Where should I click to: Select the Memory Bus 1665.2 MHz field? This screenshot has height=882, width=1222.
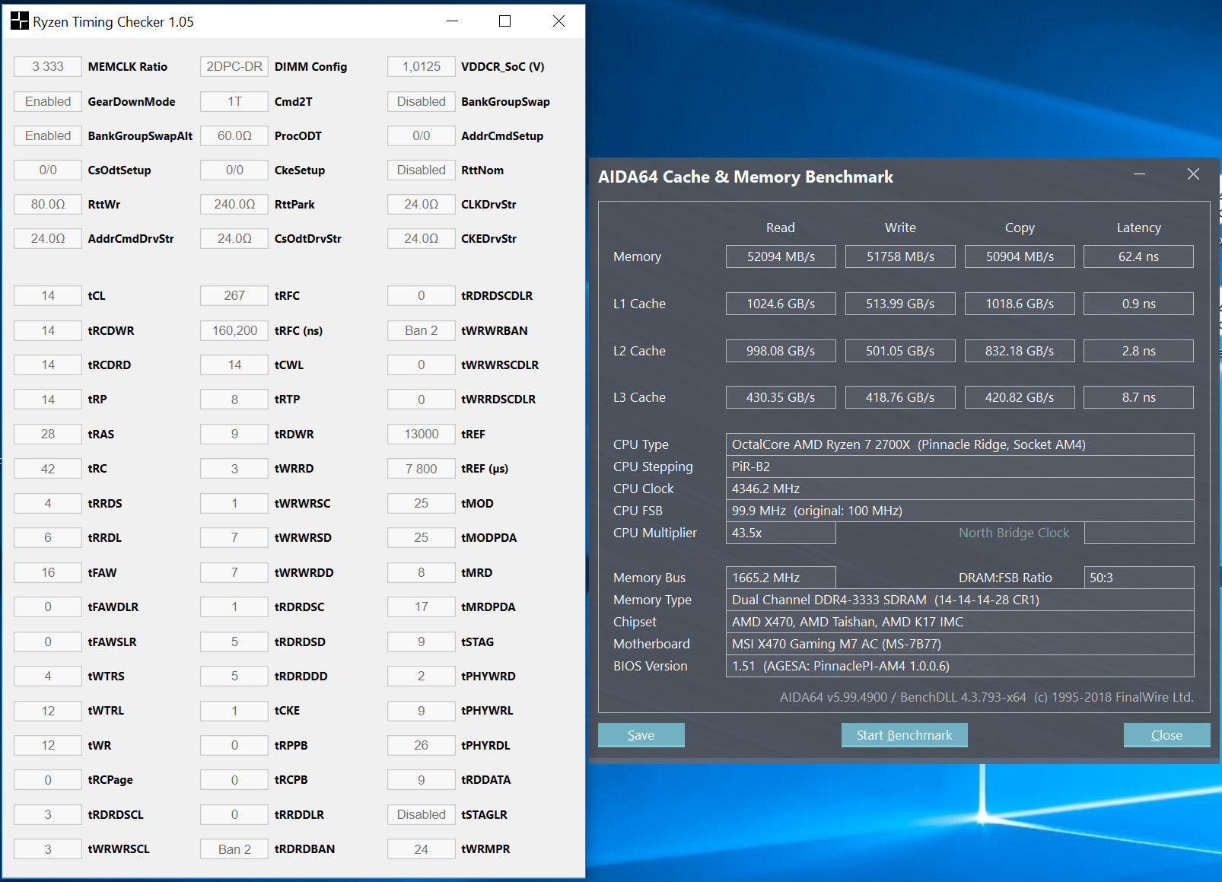click(x=781, y=578)
